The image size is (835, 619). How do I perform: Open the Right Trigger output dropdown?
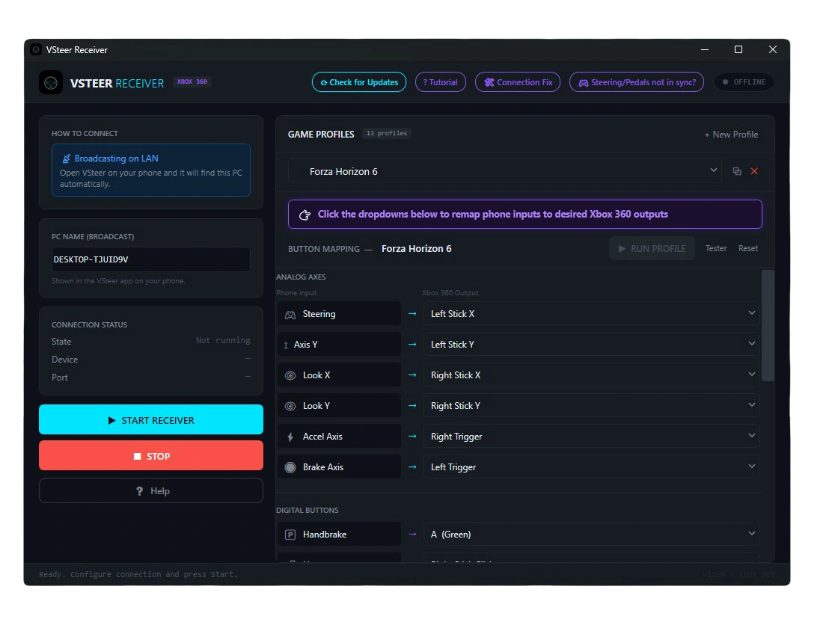pos(592,437)
